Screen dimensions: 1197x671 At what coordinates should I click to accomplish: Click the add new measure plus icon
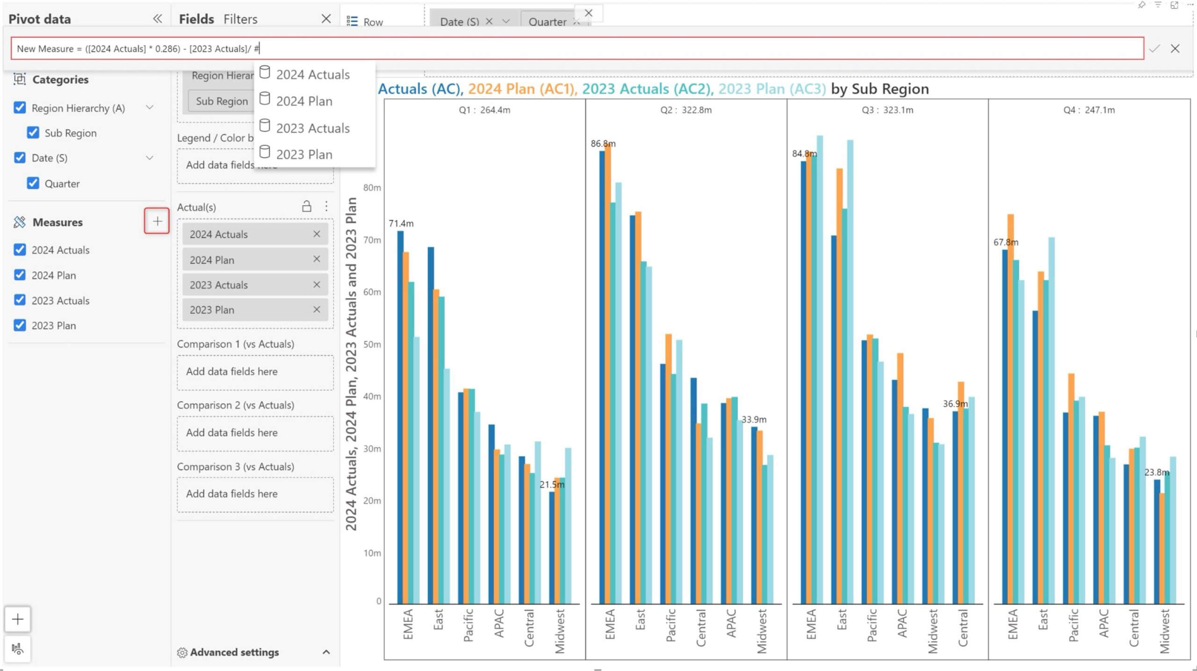(157, 221)
